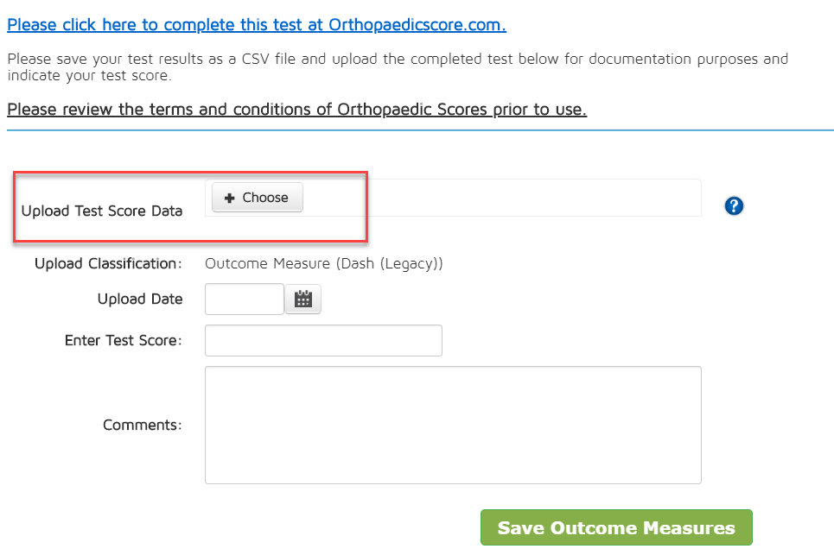Select the Outcome Measure (Dash (Legacy)) text
This screenshot has height=555, width=834.
pos(324,263)
